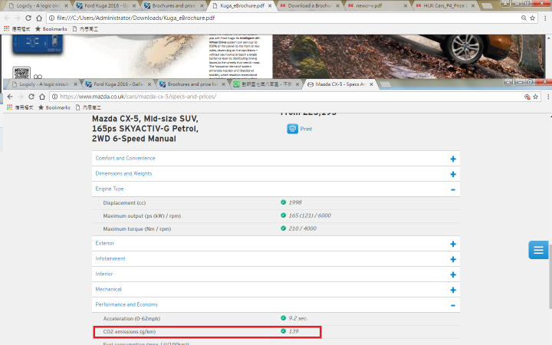Click Bookmarks folder in back window bar
Image resolution: width=552 pixels, height=345 pixels.
click(x=51, y=29)
